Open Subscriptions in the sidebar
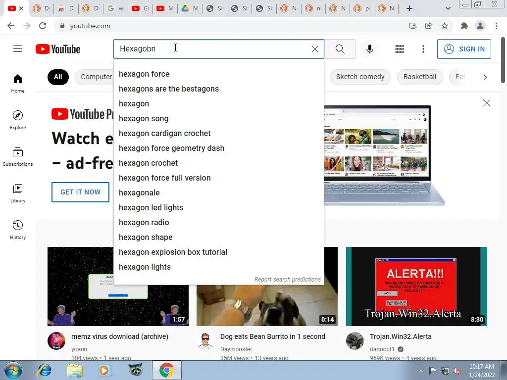Screen dimensions: 507x380 [18, 157]
